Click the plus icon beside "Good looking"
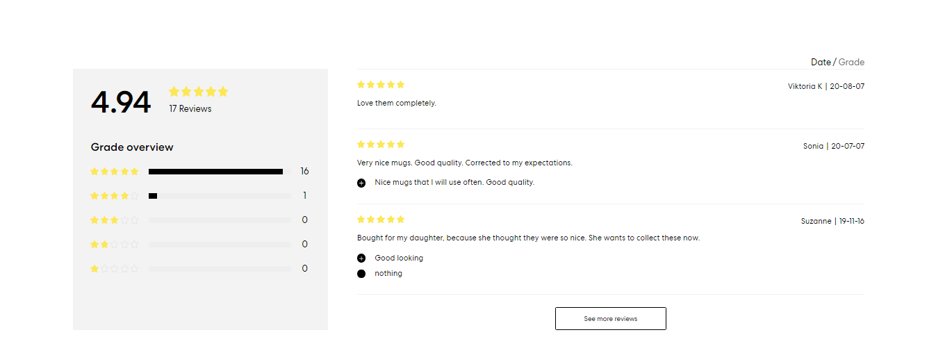 (361, 258)
